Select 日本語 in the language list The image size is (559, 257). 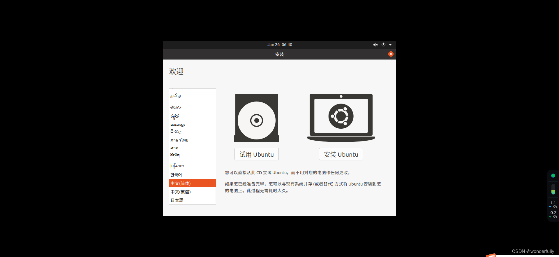point(193,200)
